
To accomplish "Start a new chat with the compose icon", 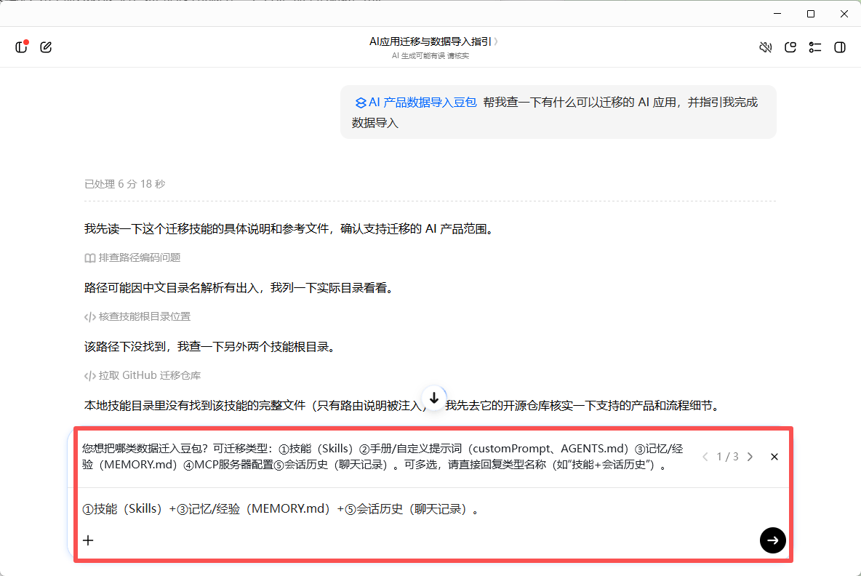I will [x=46, y=47].
